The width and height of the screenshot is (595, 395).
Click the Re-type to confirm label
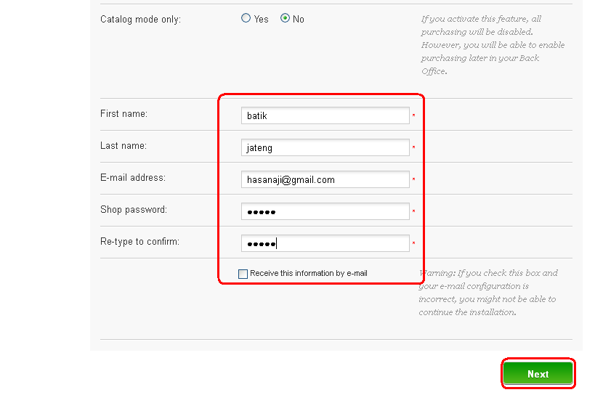click(x=139, y=242)
